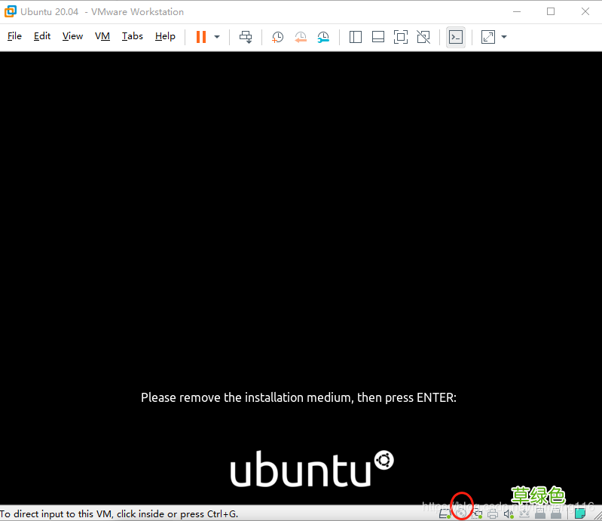Open the VM menu
This screenshot has width=602, height=521.
click(x=102, y=36)
